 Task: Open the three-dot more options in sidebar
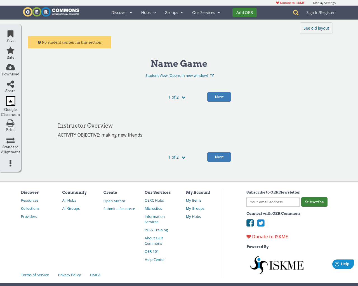click(10, 163)
